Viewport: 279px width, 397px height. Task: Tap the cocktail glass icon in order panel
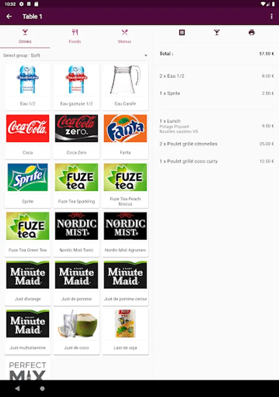217,32
